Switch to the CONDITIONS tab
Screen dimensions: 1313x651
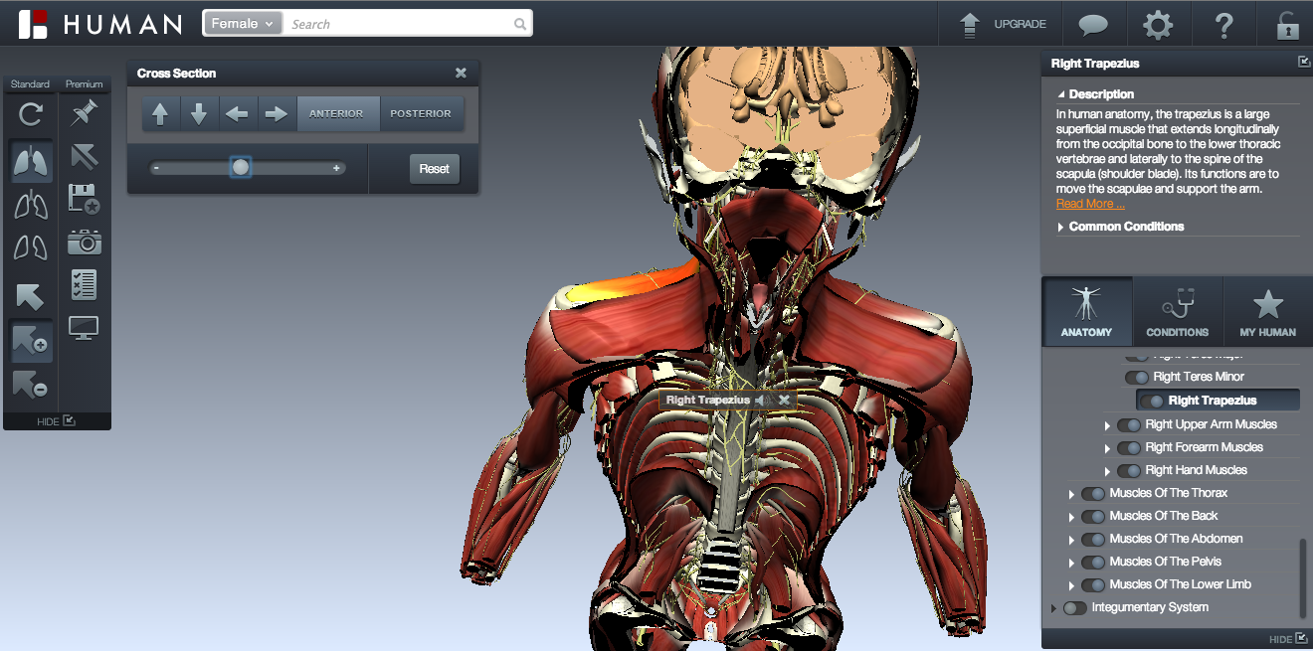[x=1177, y=311]
